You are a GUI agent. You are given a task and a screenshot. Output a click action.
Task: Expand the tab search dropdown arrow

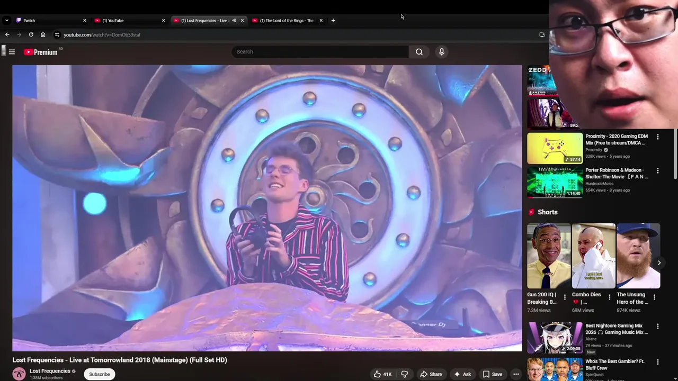click(6, 21)
